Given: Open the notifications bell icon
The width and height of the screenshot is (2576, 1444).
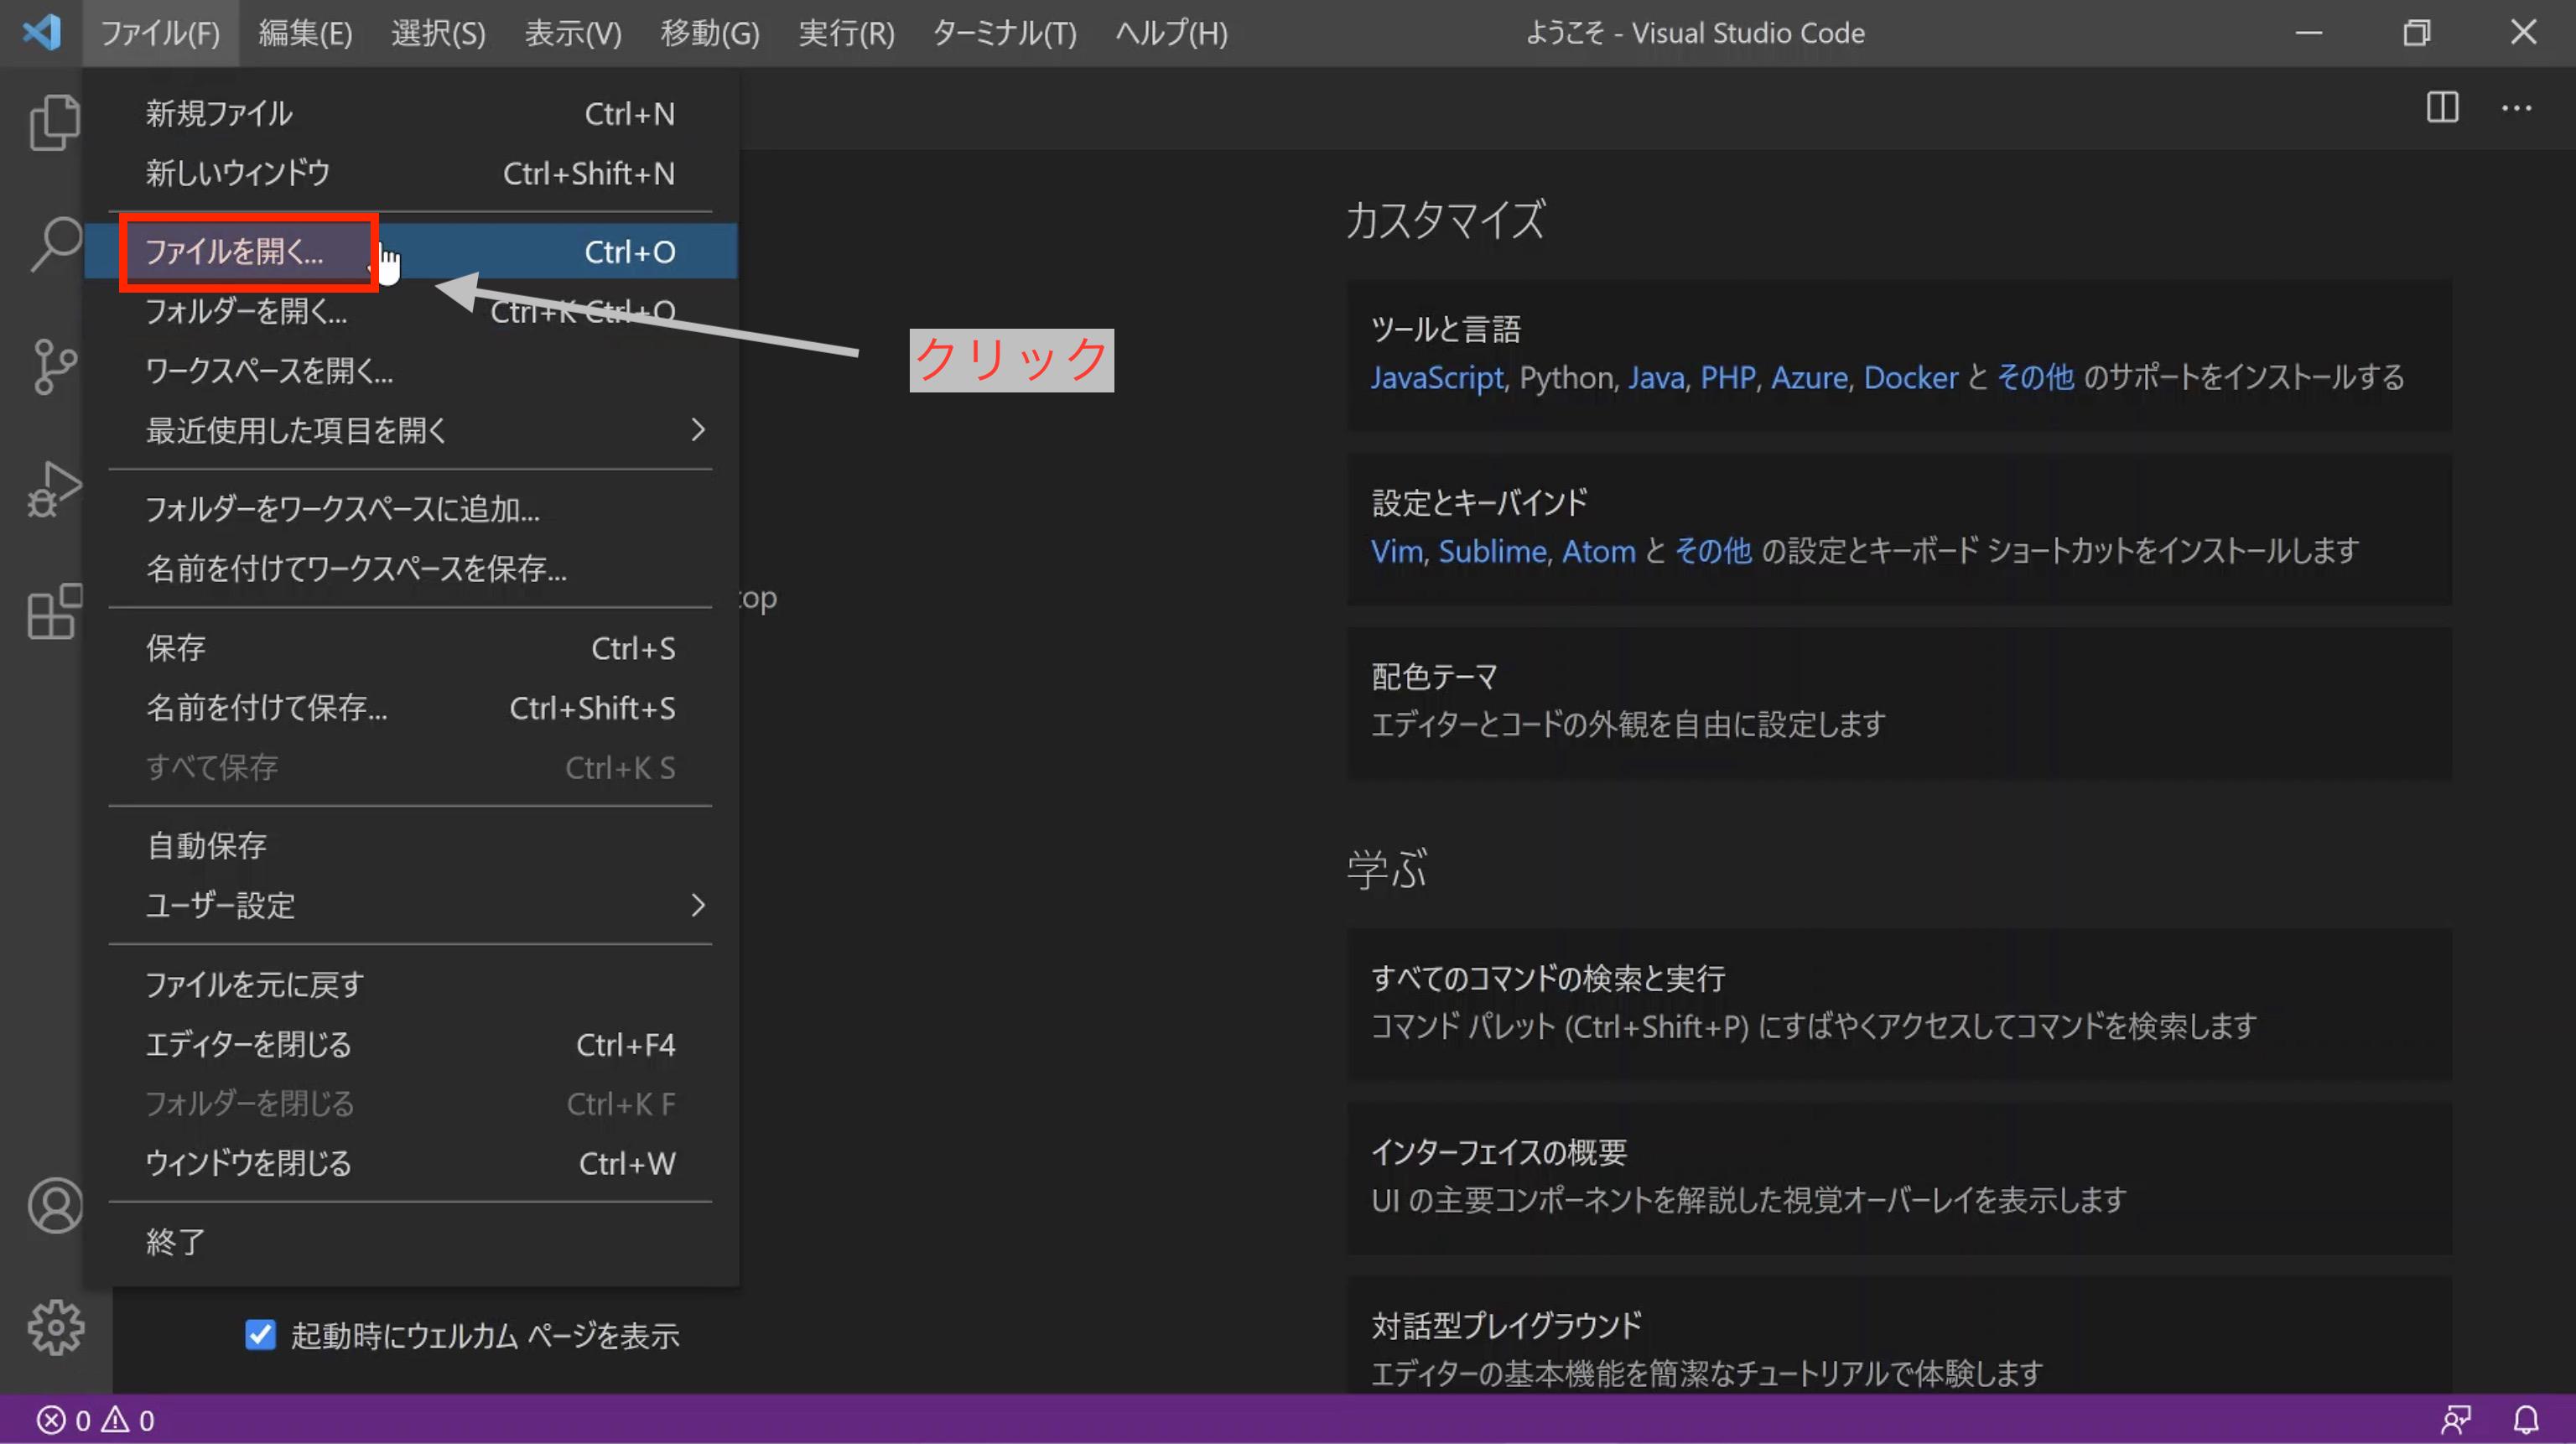Looking at the screenshot, I should [2526, 1420].
